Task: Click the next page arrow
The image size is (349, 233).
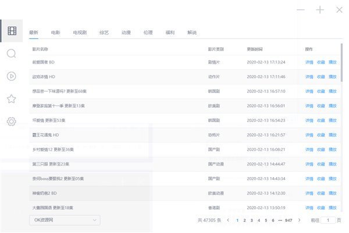Action: (x=299, y=220)
